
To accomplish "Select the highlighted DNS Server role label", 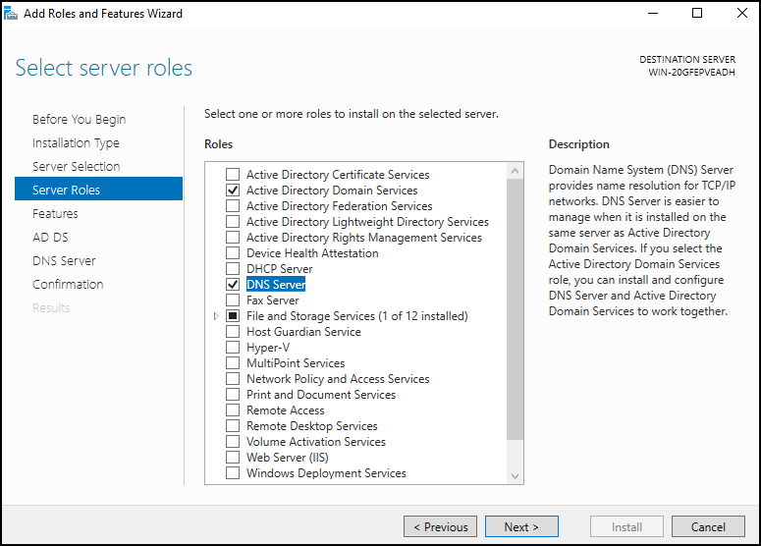I will (276, 285).
